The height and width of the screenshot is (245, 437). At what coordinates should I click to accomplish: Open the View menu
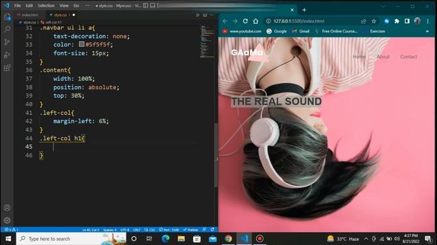(x=64, y=5)
